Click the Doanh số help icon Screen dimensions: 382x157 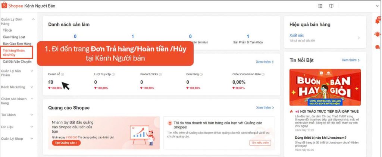click(x=62, y=74)
